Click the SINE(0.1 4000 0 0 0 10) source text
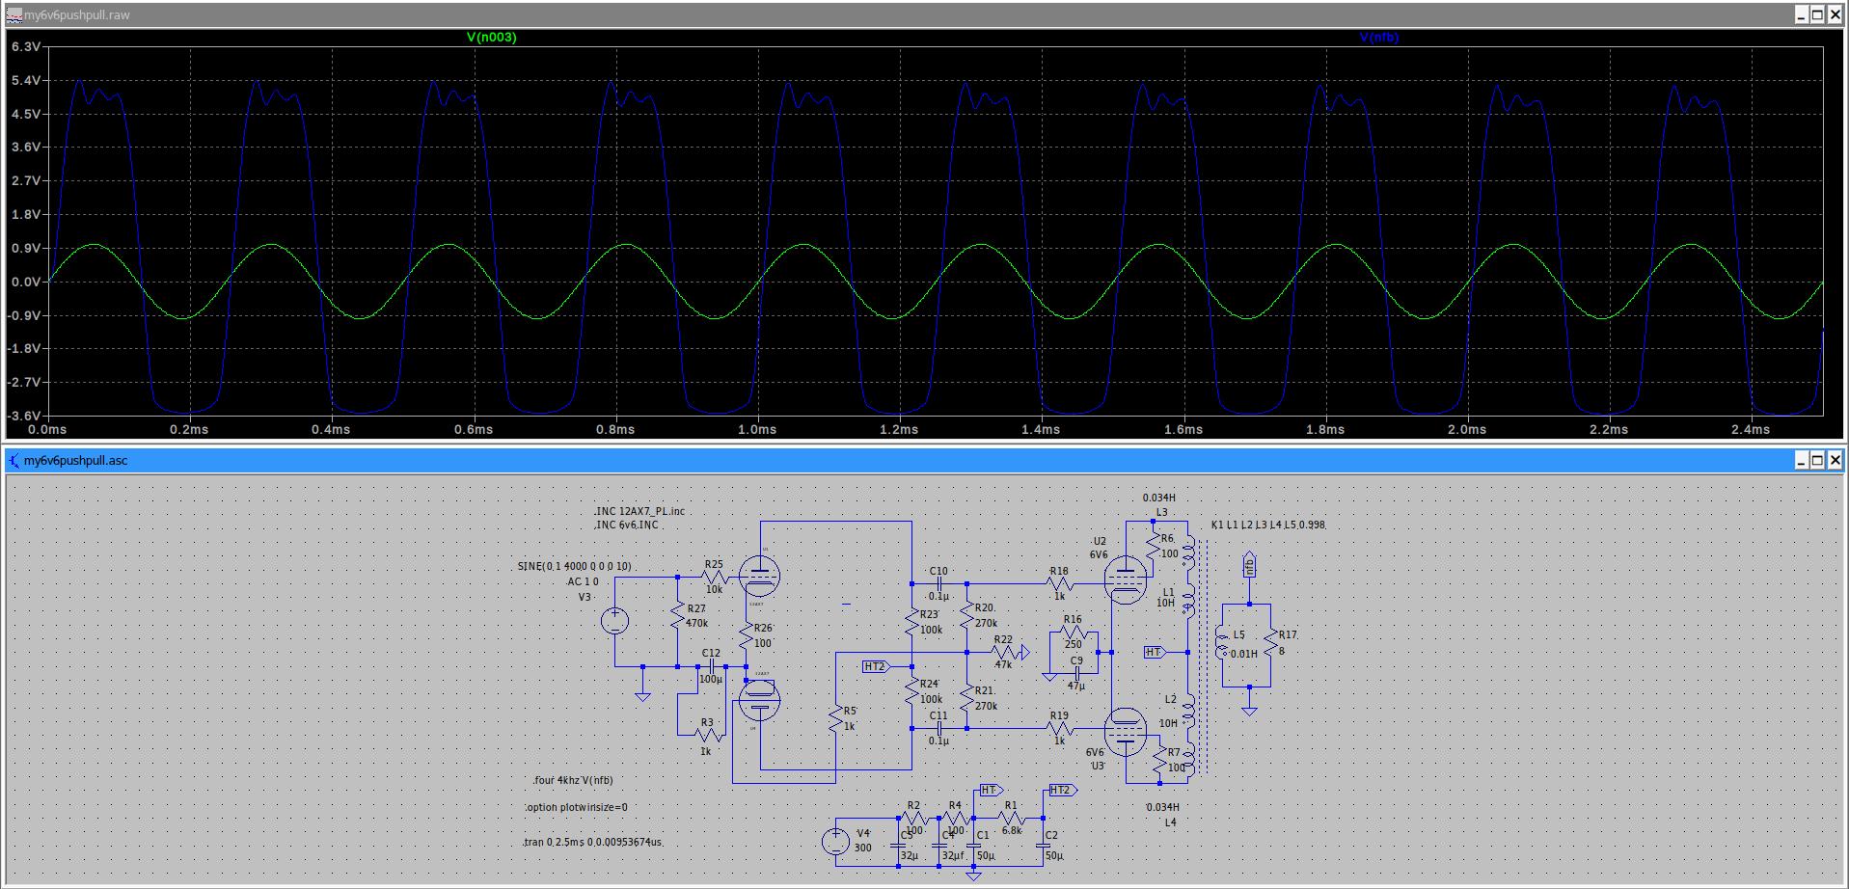This screenshot has width=1849, height=889. pos(574,566)
